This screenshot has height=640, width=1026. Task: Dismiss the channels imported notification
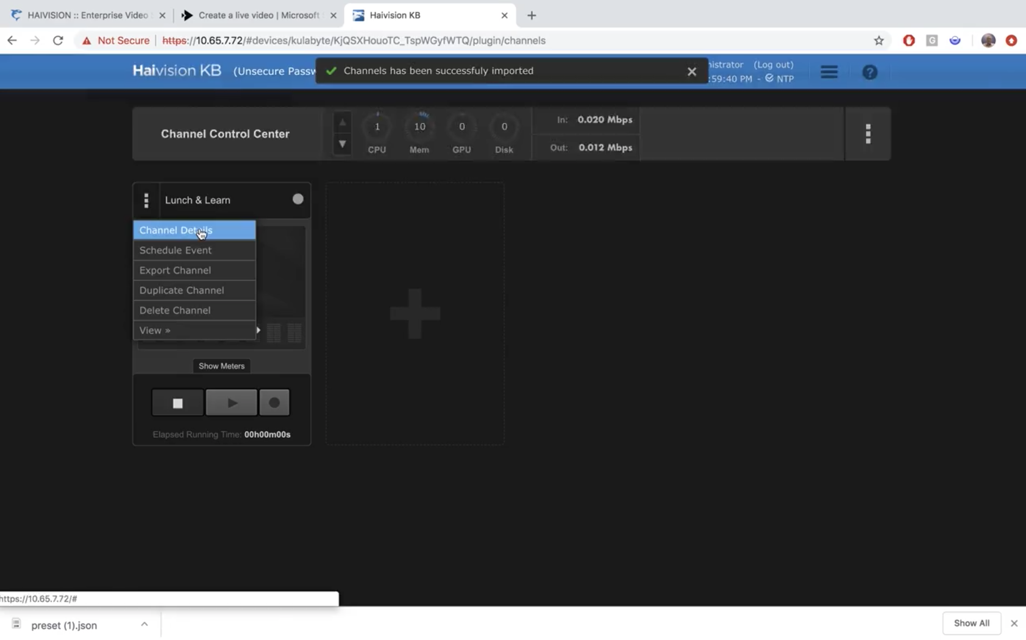[x=692, y=71]
